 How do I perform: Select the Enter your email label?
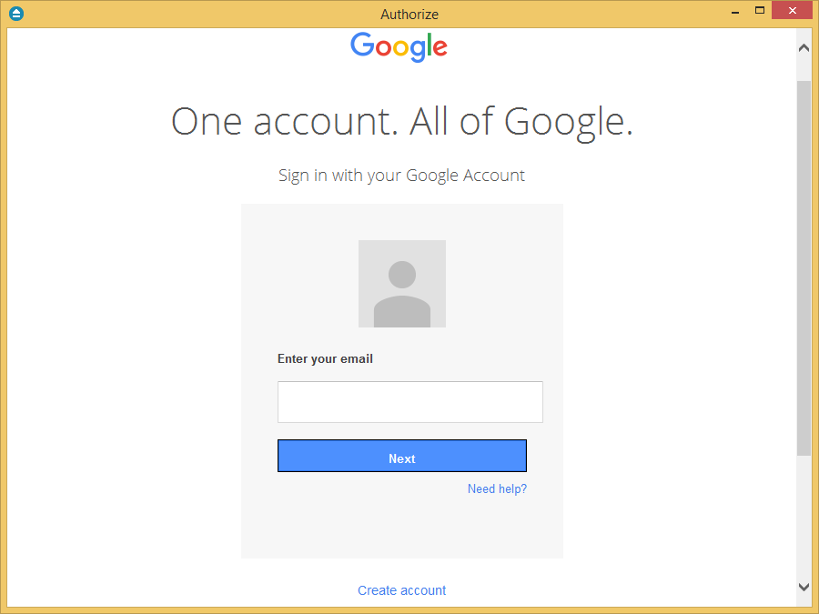[325, 358]
